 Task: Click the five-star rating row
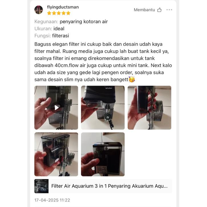(59, 13)
